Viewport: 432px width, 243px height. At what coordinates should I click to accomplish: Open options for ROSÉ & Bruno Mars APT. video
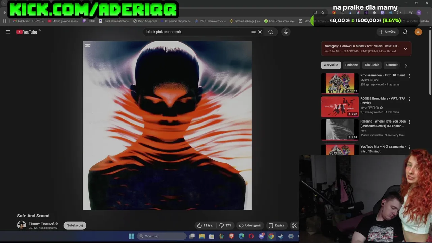[x=410, y=99]
